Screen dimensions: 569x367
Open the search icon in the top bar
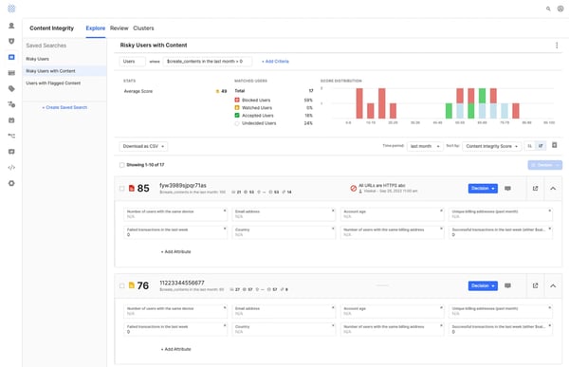[548, 9]
